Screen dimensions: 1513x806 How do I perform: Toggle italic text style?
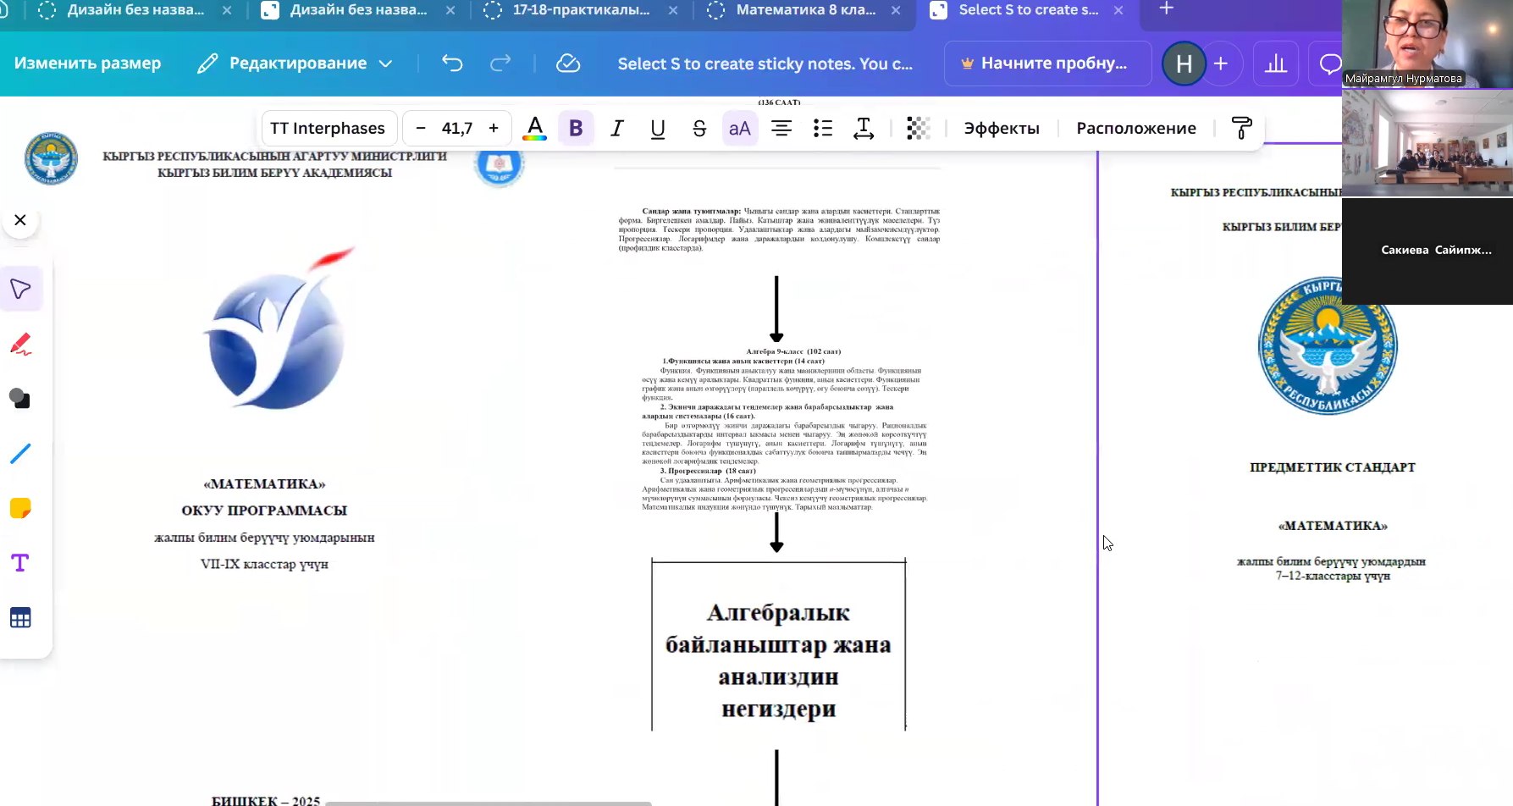616,128
